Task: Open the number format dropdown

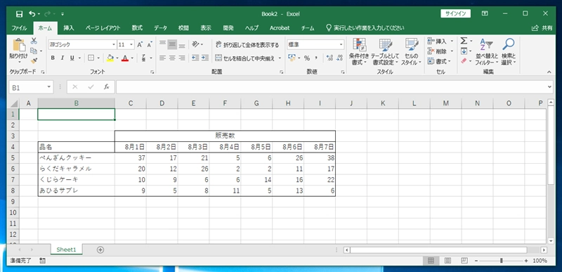Action: tap(341, 45)
